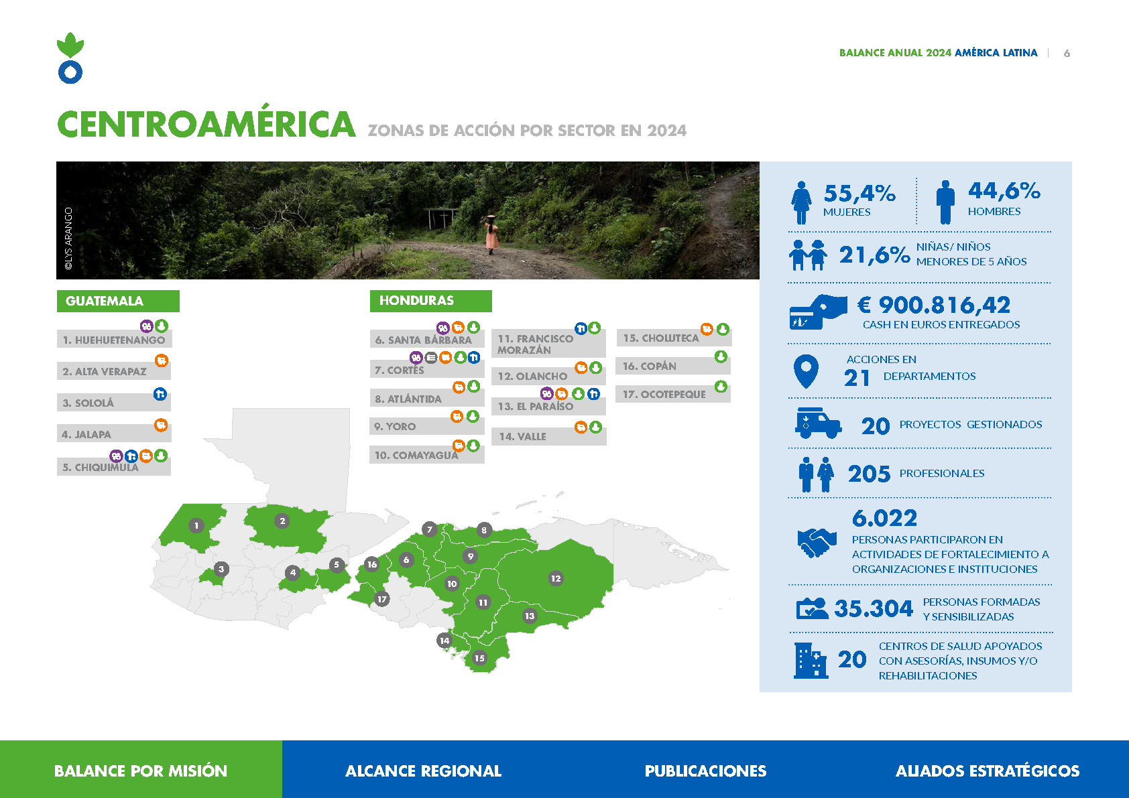Select the gray list icon above Cortés
Viewport: 1129px width, 798px height.
click(x=430, y=358)
